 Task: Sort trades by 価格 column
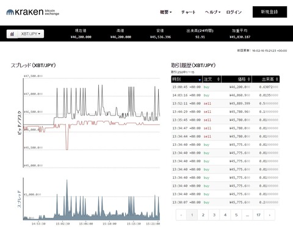(237, 79)
